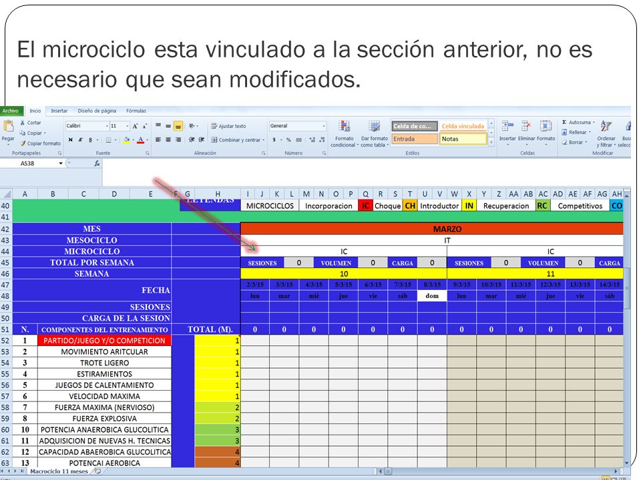Click Ajustar texto wrap button
This screenshot has width=641, height=480.
228,126
